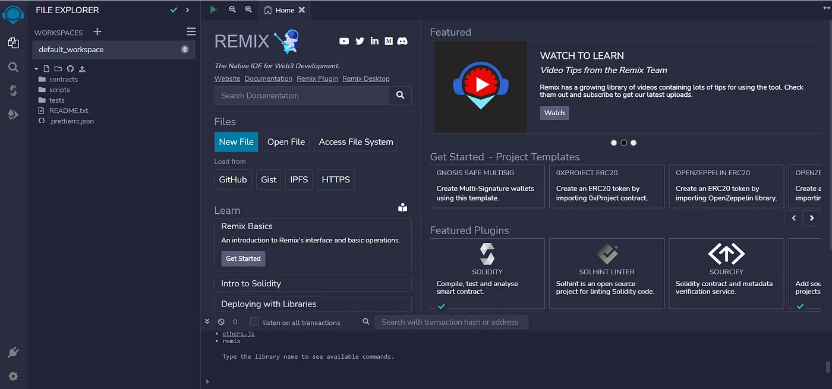Open the Search in files sidebar icon
Screen dimensions: 832x389
[13, 67]
